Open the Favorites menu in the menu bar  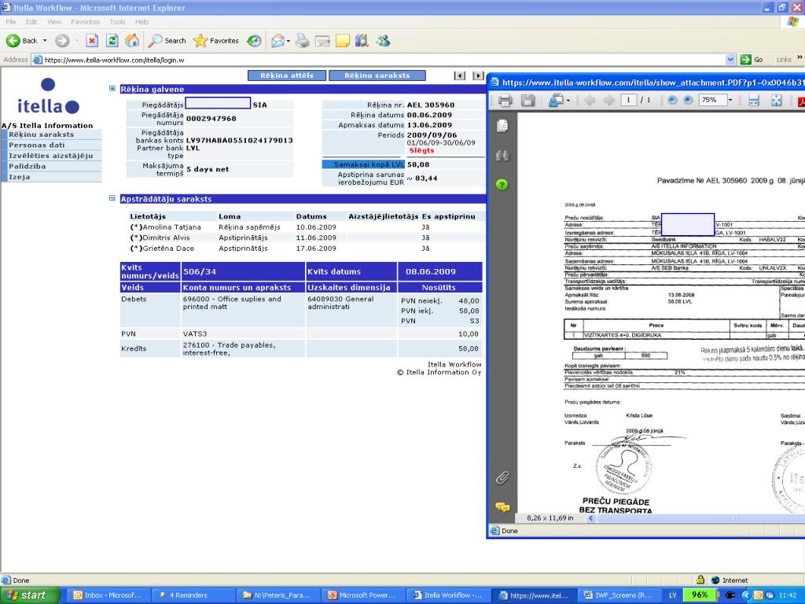tap(85, 21)
